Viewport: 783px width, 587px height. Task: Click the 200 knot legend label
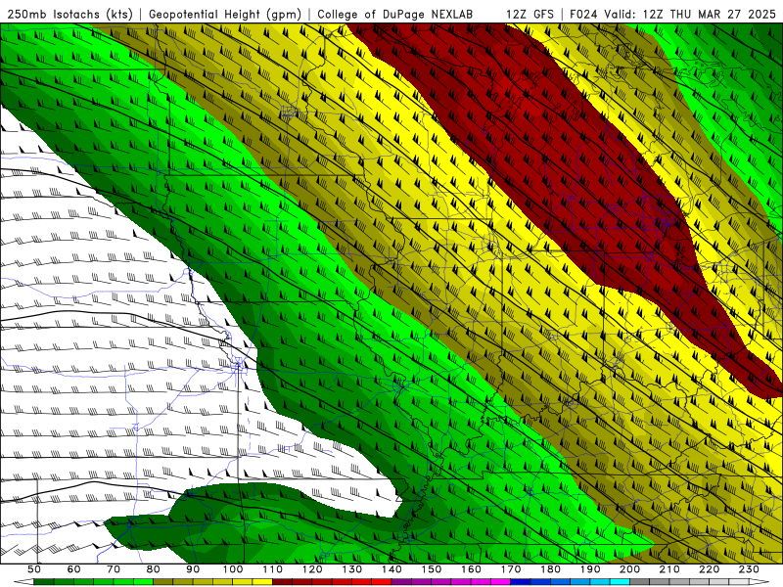coord(630,569)
